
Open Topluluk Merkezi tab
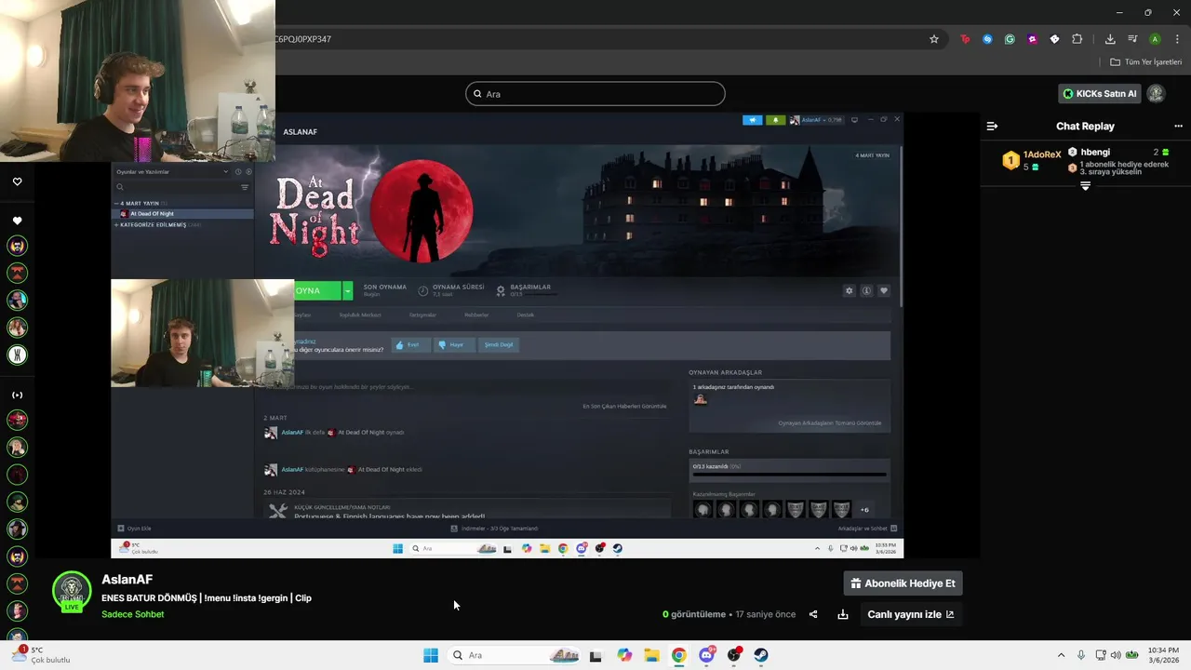click(x=360, y=315)
